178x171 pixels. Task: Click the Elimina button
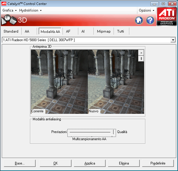(x=124, y=163)
